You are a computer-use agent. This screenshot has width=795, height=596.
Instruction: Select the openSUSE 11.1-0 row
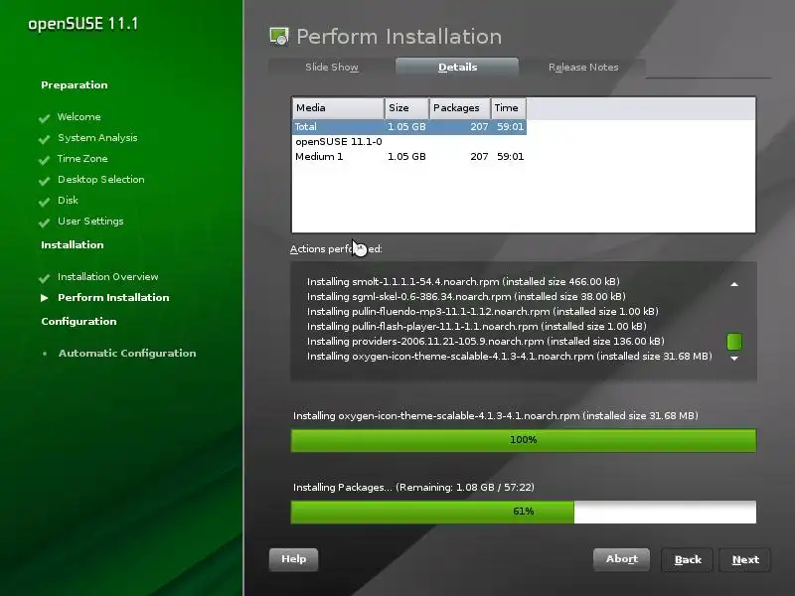(409, 142)
